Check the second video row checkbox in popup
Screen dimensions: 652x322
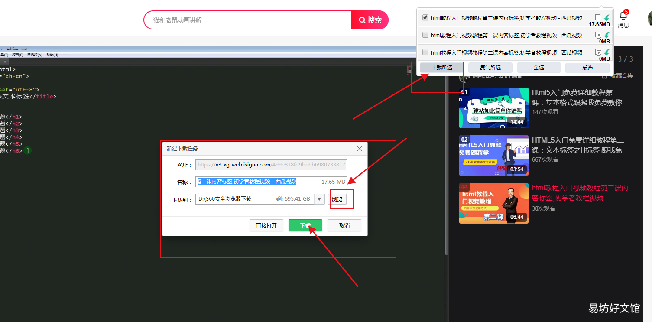425,35
